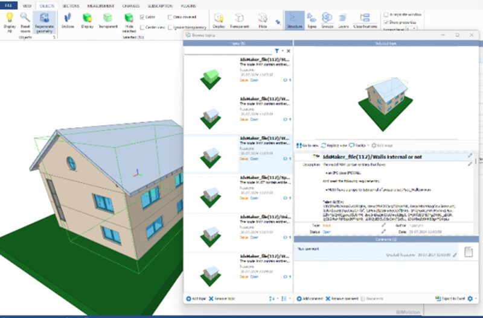Untick the Show properties checkbox

[386, 22]
